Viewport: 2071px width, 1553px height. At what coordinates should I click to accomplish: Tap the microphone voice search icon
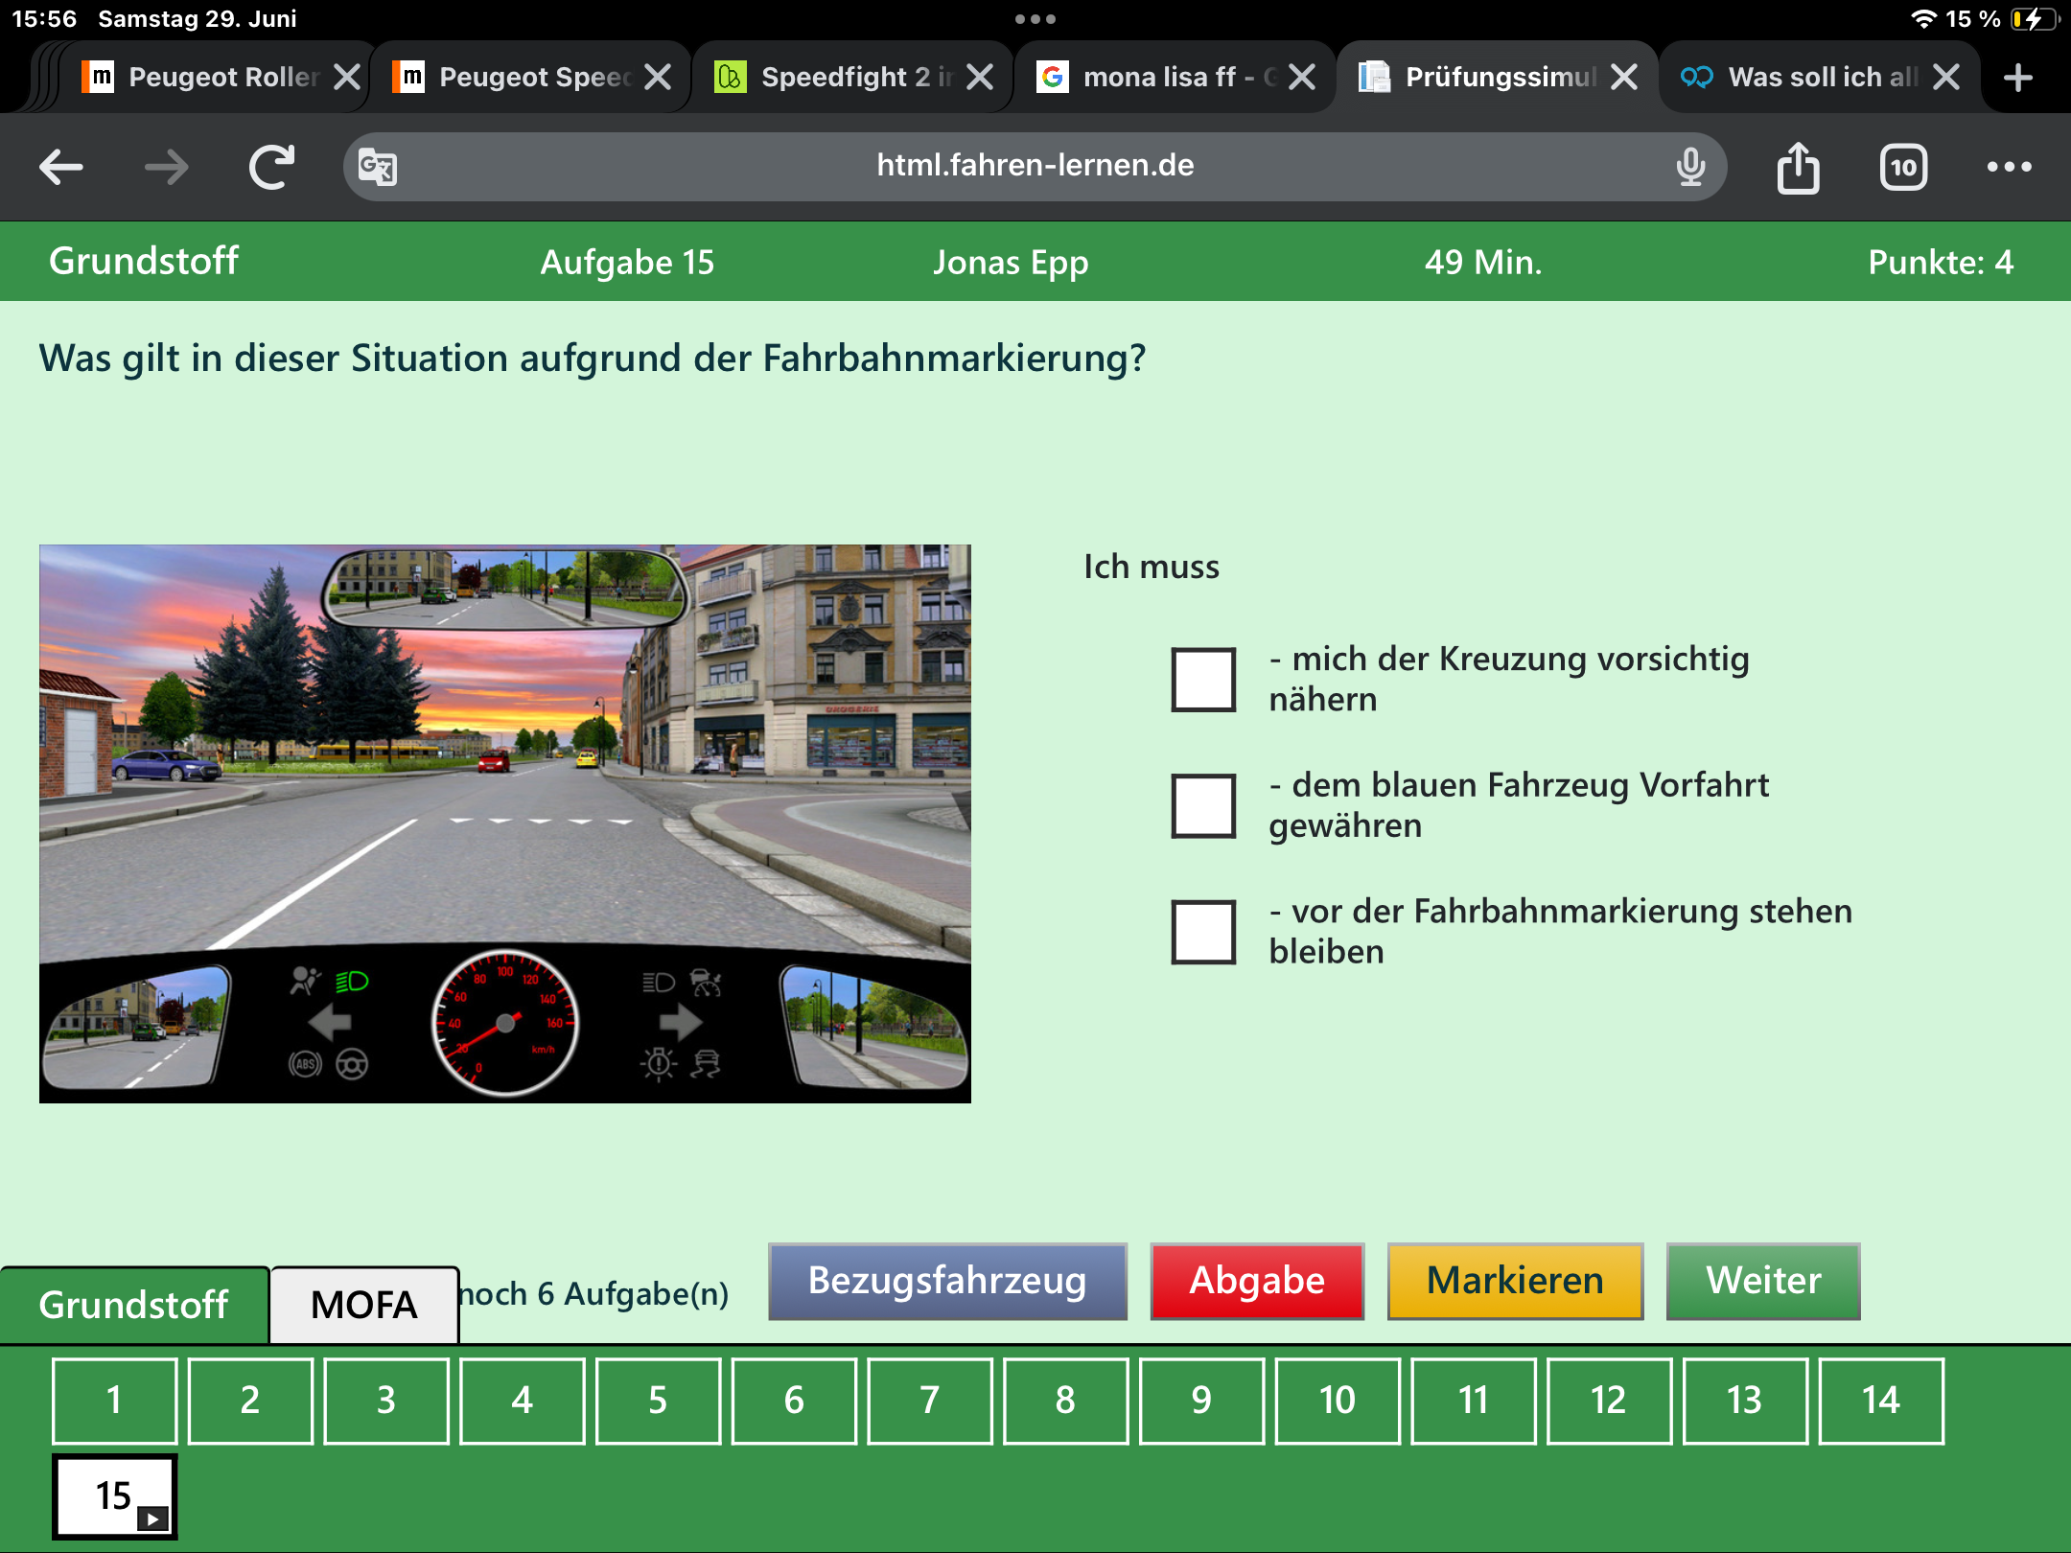tap(1691, 167)
